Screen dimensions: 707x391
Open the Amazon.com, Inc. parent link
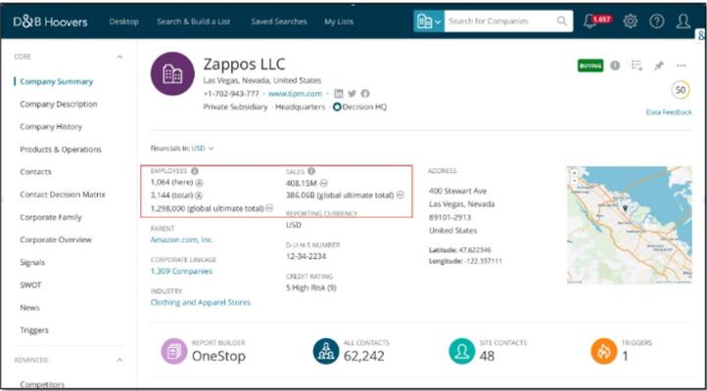pyautogui.click(x=182, y=239)
